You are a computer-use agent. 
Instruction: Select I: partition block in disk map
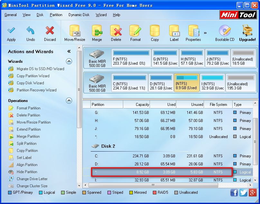pos(213,83)
